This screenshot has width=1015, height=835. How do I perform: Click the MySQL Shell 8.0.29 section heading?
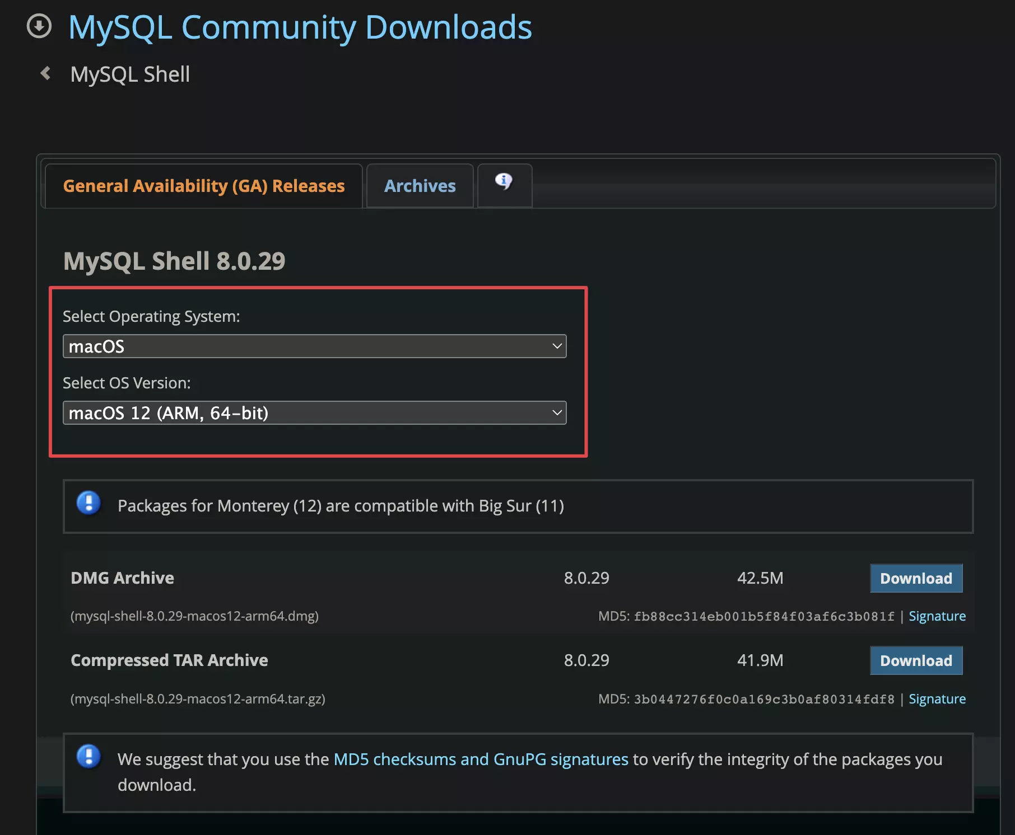point(174,261)
